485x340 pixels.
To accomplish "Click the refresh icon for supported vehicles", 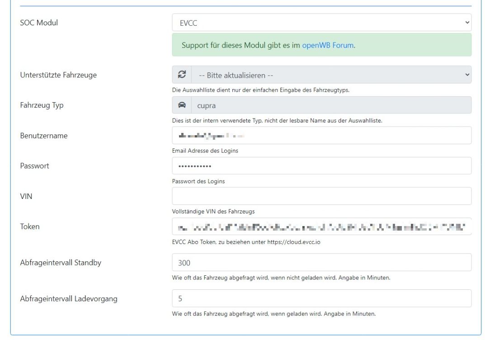I will (x=182, y=75).
